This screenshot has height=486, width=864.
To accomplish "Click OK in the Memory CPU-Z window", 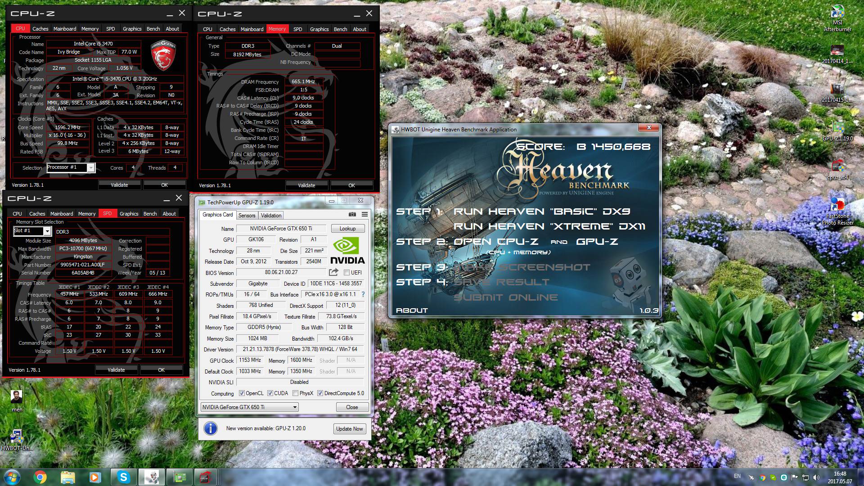I will coord(351,185).
